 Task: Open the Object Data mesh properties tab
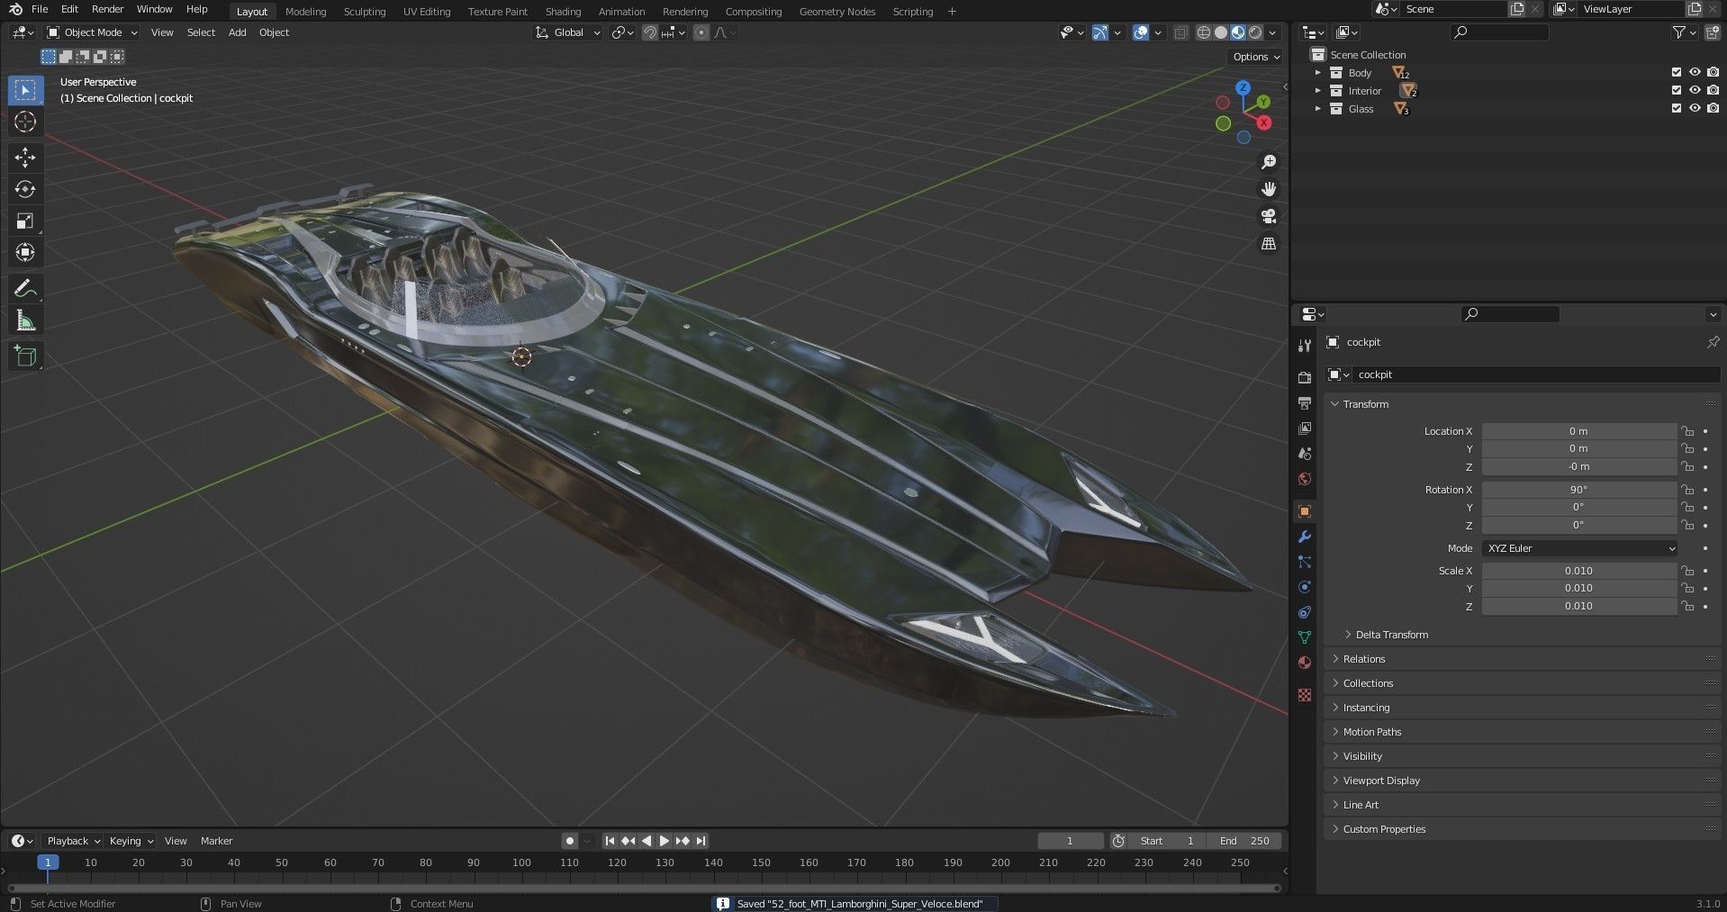(x=1305, y=637)
